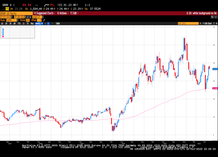218x157 pixels.
Task: Click the Period 200 field
Action: (28, 20)
